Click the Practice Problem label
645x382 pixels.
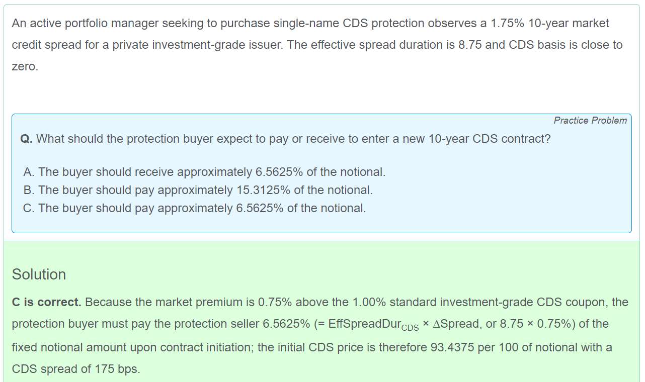tap(590, 121)
